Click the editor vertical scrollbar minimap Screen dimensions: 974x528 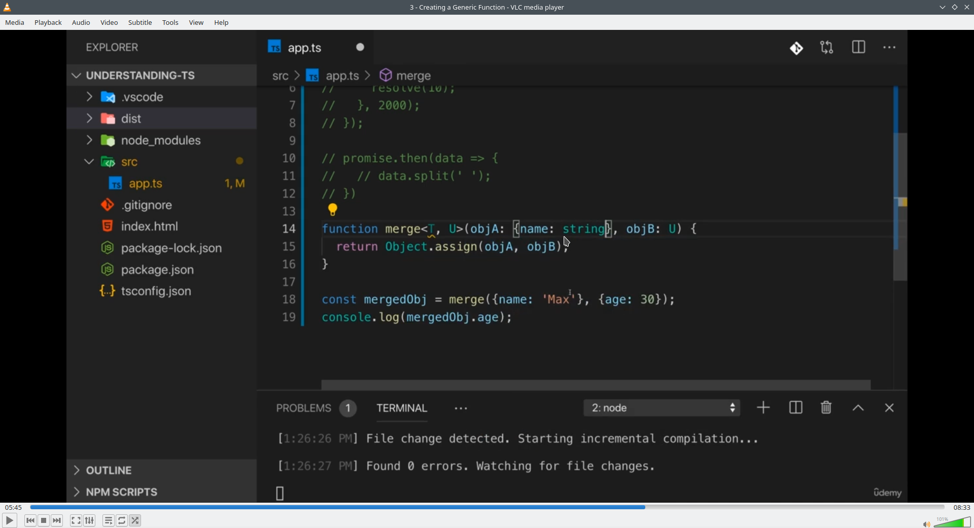click(900, 207)
